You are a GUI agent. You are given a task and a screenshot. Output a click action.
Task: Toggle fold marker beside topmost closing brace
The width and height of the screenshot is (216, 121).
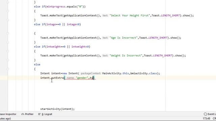pyautogui.click(x=8, y=2)
